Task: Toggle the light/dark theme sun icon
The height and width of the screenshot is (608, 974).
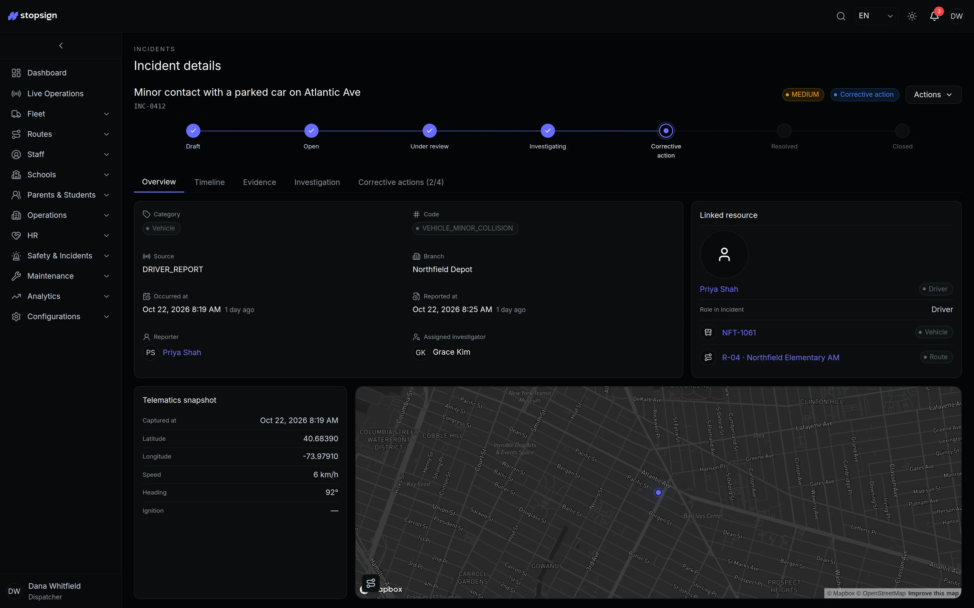Action: [912, 16]
